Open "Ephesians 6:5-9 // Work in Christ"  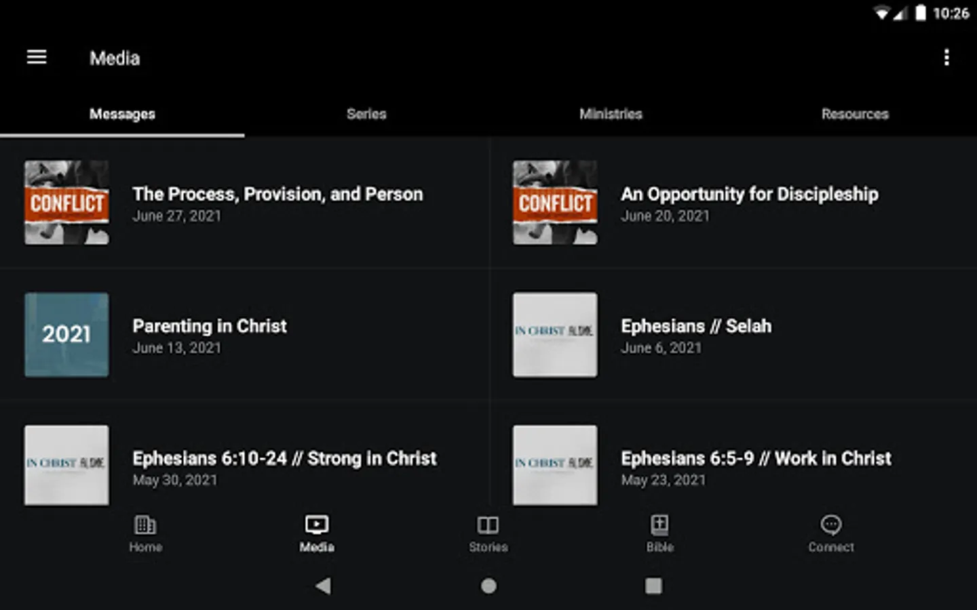(756, 459)
